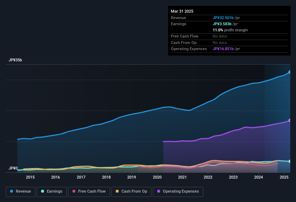Screen dimensions: 296x202
Task: Click the 2020 x-axis label
Action: (157, 177)
